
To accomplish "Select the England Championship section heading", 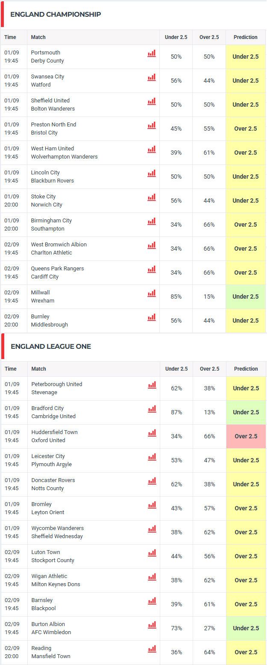I will [56, 14].
